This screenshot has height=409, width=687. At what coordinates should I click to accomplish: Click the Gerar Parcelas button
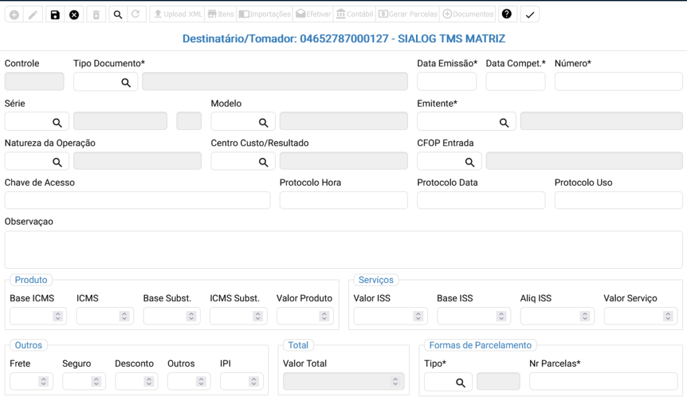click(x=408, y=15)
